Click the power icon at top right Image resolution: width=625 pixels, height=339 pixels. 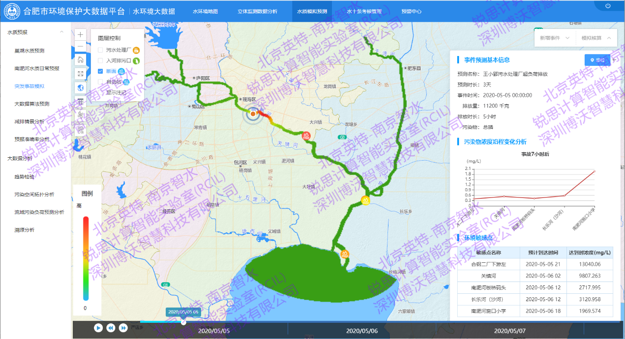click(608, 6)
